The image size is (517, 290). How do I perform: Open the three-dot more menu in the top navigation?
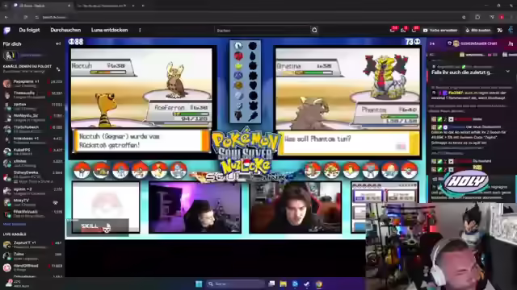point(140,31)
